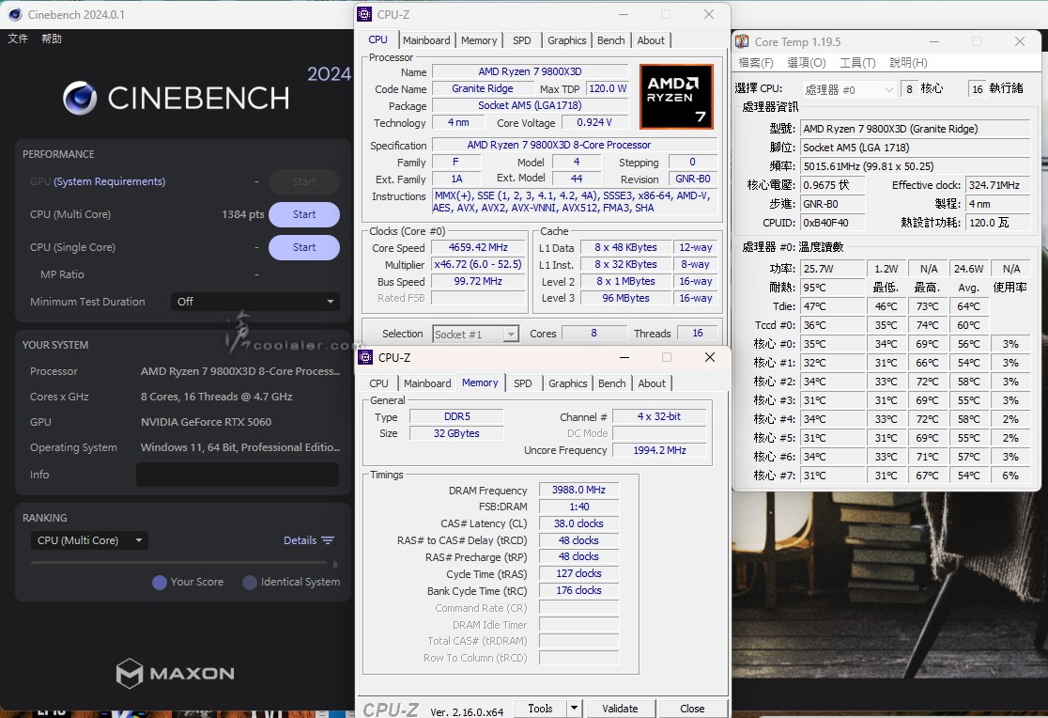Toggle the Identical System legend dot
Viewport: 1048px width, 718px height.
point(250,583)
